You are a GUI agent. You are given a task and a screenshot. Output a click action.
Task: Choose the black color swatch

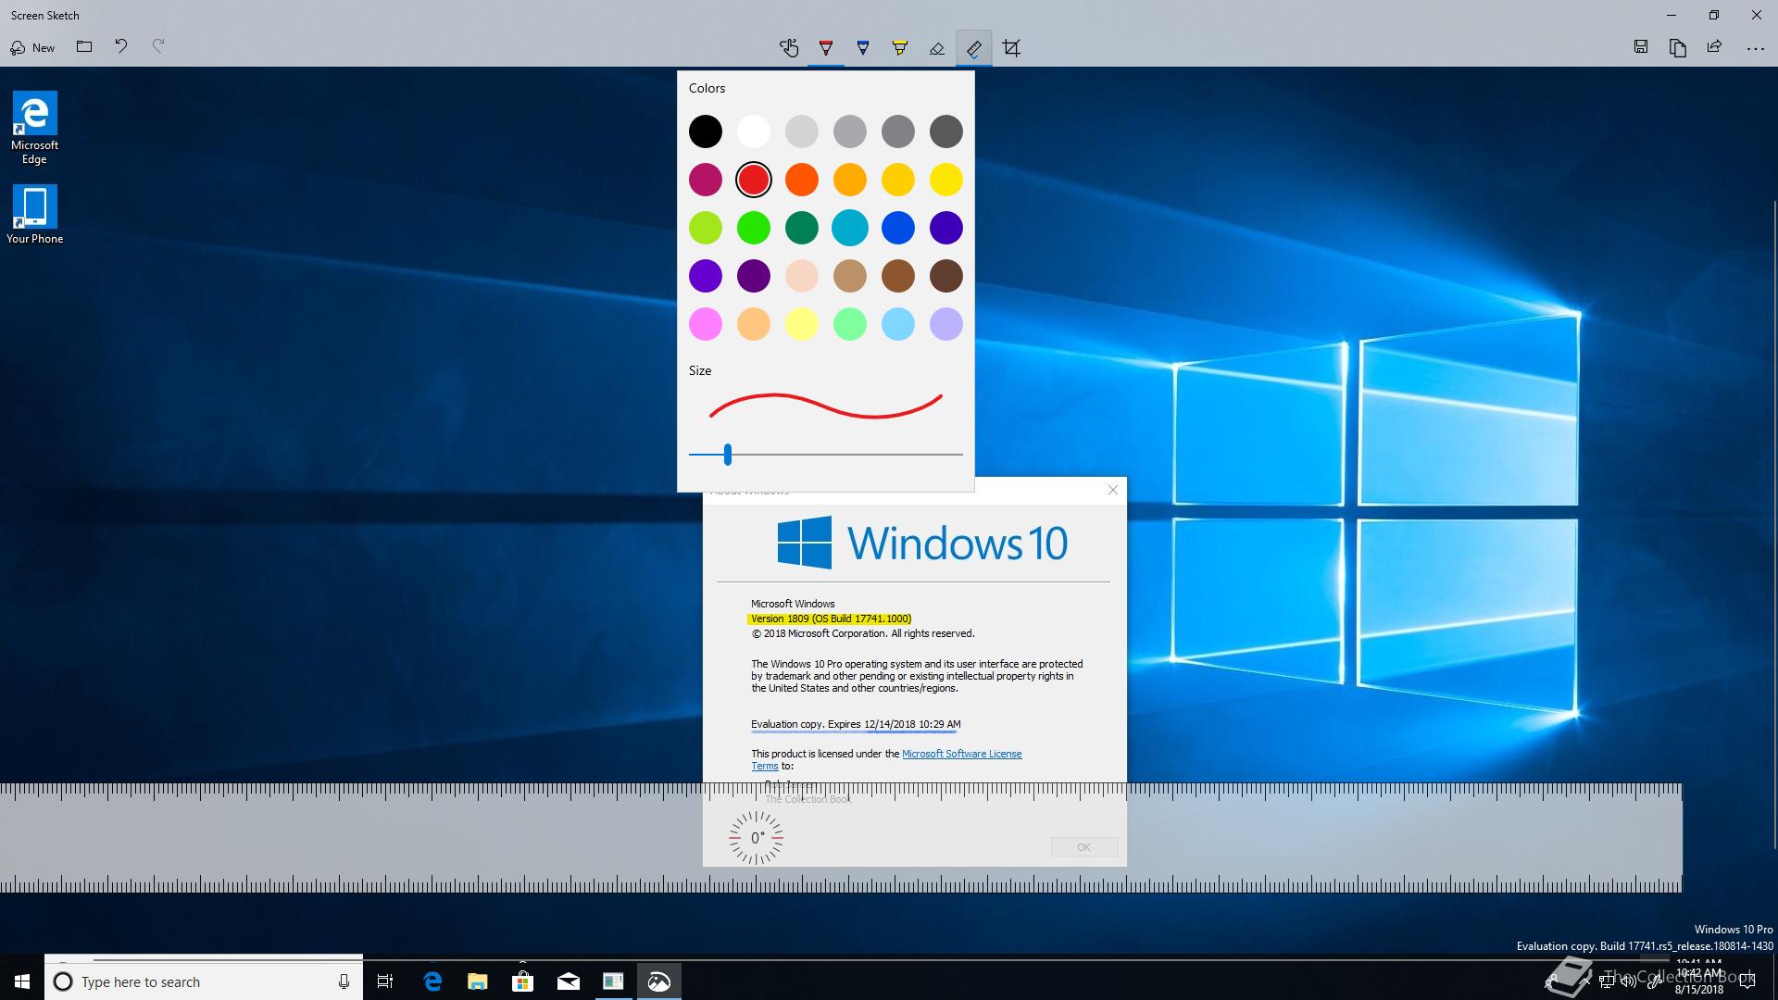coord(706,131)
